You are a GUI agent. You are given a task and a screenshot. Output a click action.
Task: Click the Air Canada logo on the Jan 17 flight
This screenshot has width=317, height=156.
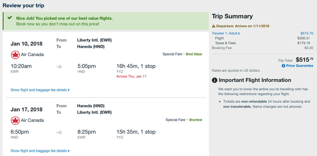tap(15, 120)
